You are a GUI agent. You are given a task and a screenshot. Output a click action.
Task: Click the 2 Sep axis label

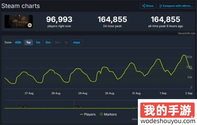pyautogui.click(x=189, y=93)
